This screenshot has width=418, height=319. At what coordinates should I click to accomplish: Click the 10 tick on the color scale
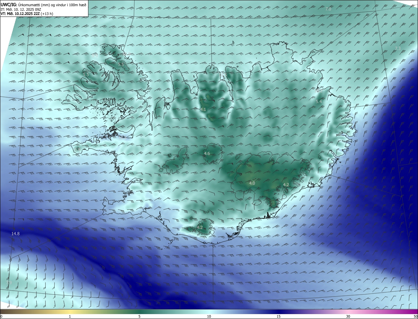click(x=209, y=316)
